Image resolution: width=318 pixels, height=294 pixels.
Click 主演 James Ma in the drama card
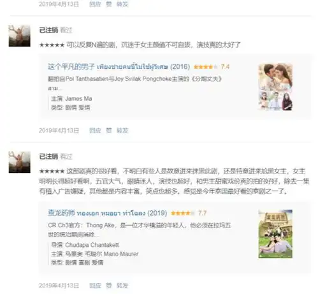[x=71, y=99]
